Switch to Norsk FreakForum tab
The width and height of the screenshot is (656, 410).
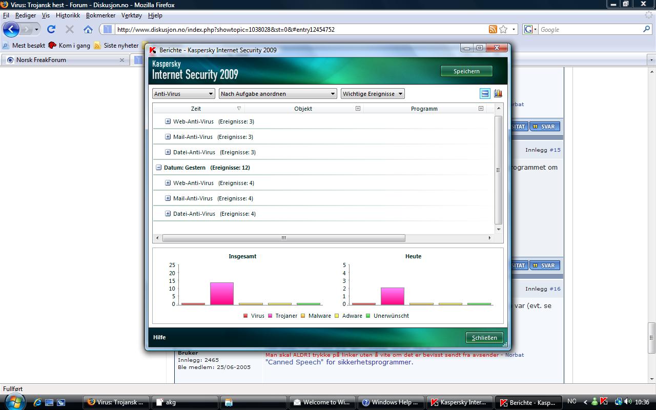[65, 60]
